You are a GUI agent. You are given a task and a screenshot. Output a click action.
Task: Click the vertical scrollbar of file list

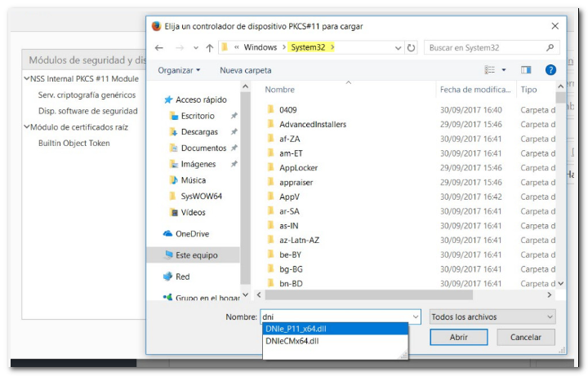click(560, 188)
